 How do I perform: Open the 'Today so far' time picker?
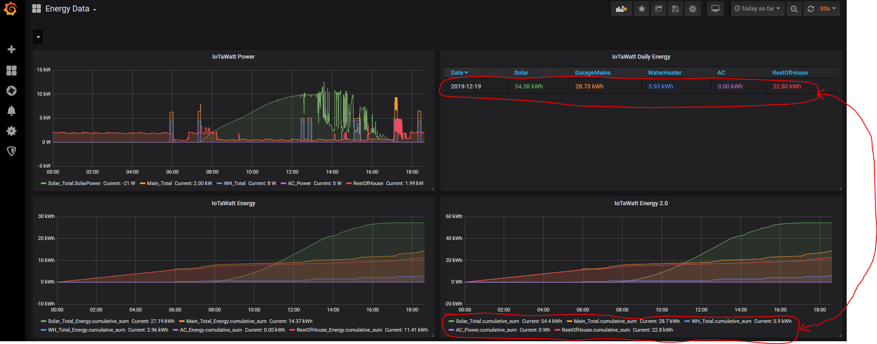coord(757,9)
